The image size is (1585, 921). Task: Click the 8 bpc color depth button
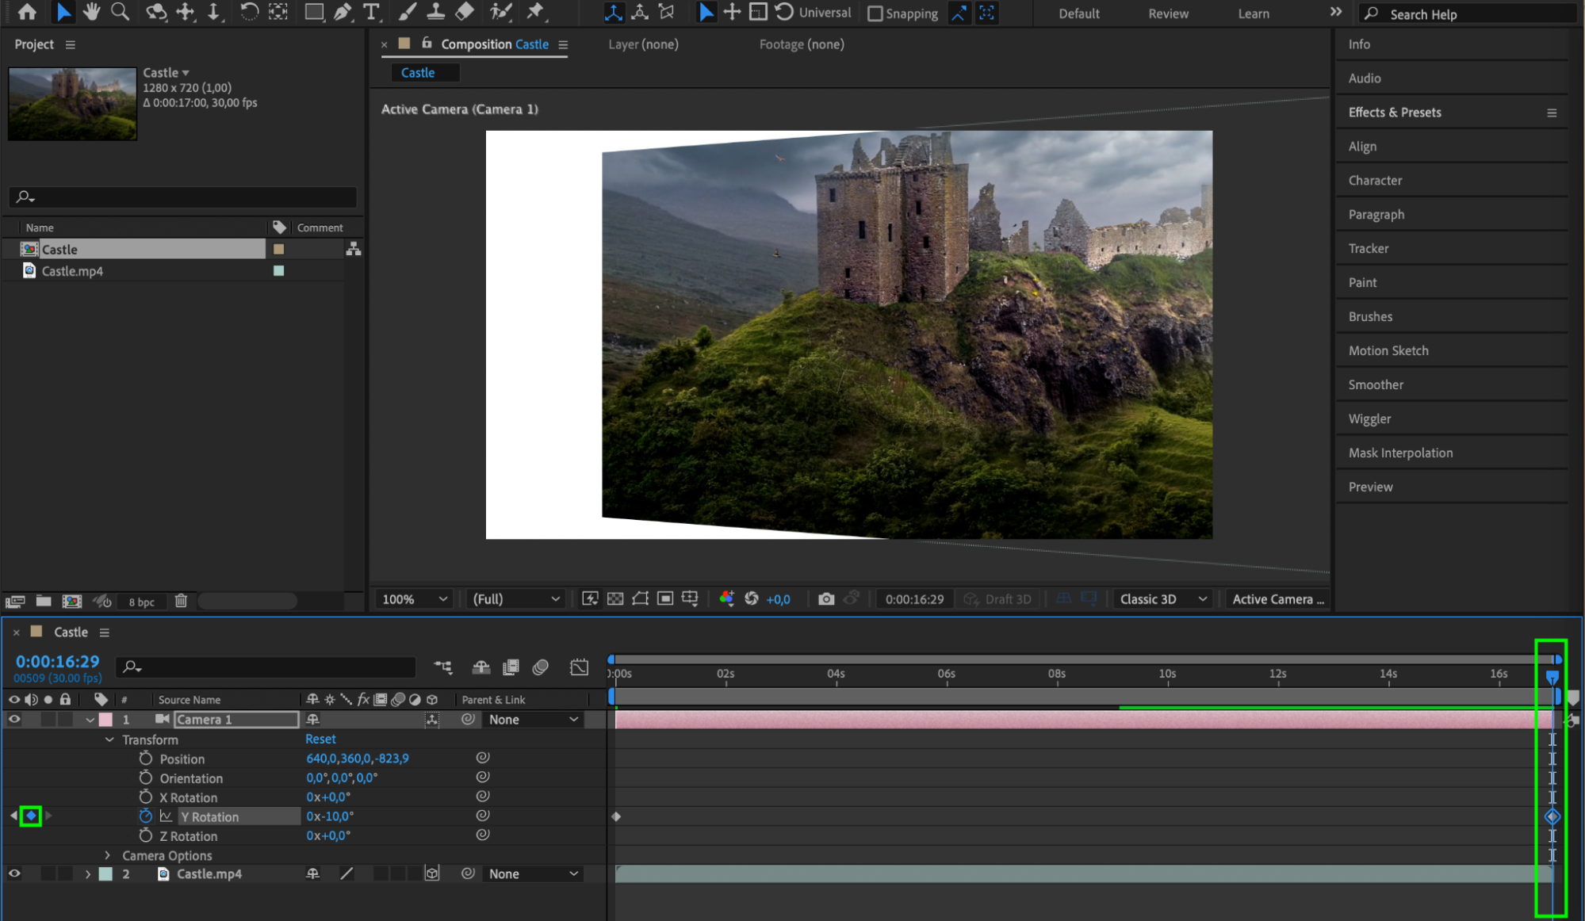point(141,602)
